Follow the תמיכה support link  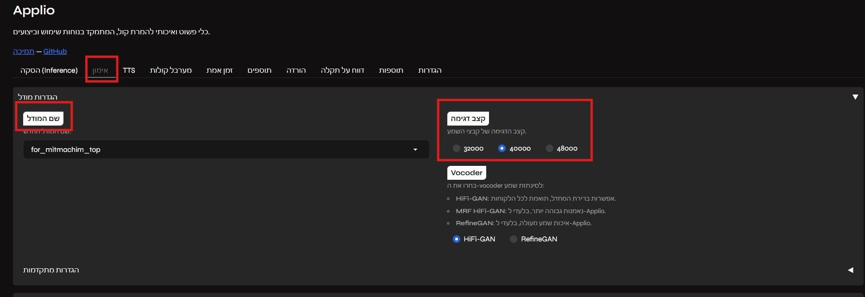point(24,51)
